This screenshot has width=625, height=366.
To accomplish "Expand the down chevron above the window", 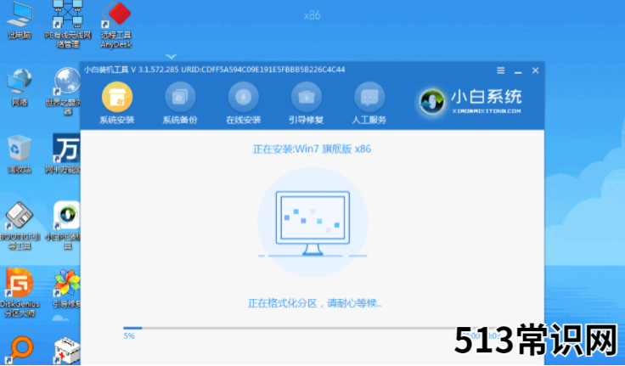I will (x=171, y=57).
